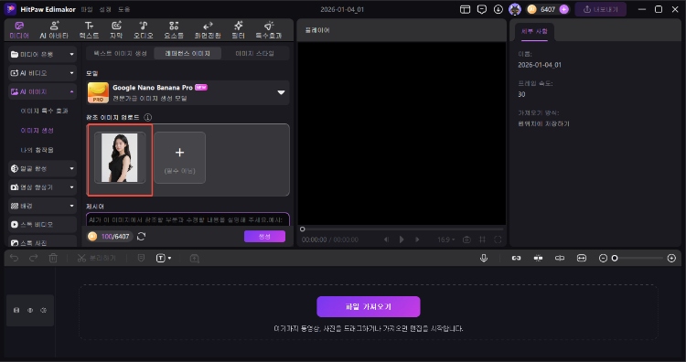Viewport: 686px width, 362px height.
Task: Click the 파일 가져오기 (Import File) button
Action: (369, 306)
